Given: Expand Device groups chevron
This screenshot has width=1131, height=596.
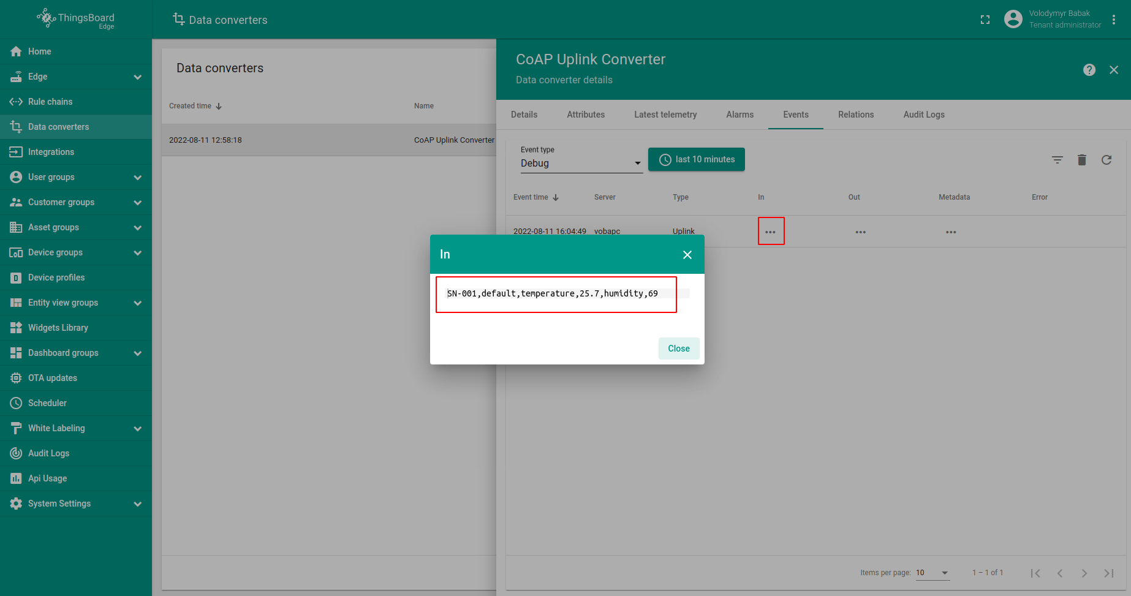Looking at the screenshot, I should (x=138, y=253).
